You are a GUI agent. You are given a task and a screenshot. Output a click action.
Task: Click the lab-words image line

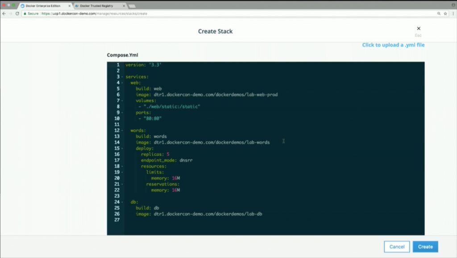pos(203,142)
